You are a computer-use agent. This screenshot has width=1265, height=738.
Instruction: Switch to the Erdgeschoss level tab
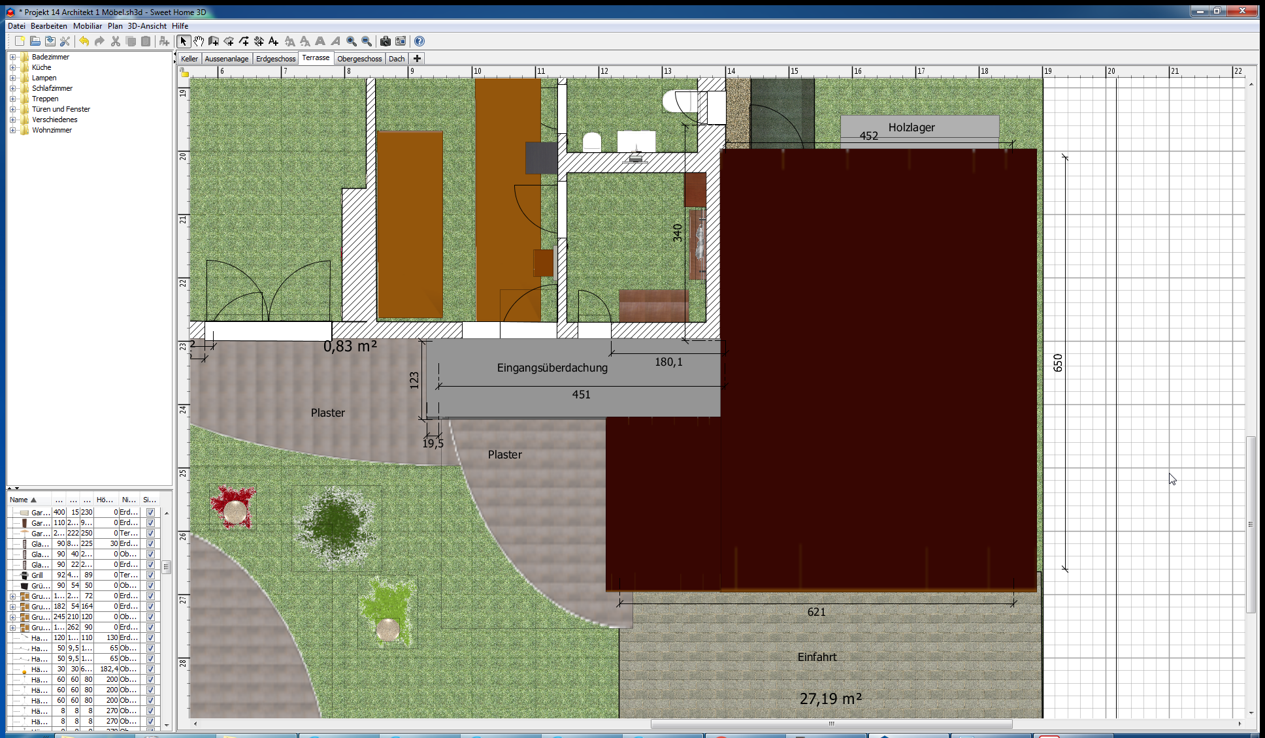(x=275, y=59)
